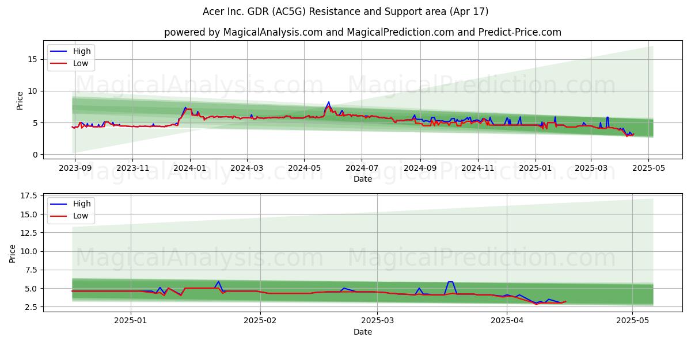Click the '2024-05' date tick label

coord(304,167)
